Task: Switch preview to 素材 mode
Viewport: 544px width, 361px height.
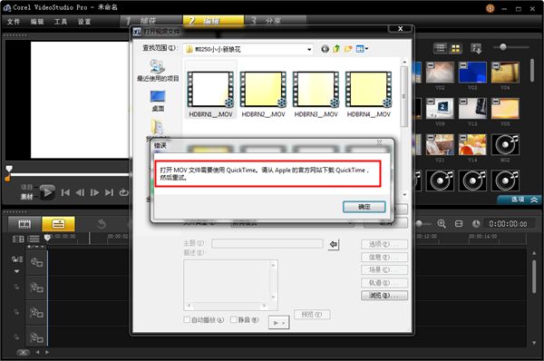Action: click(26, 197)
